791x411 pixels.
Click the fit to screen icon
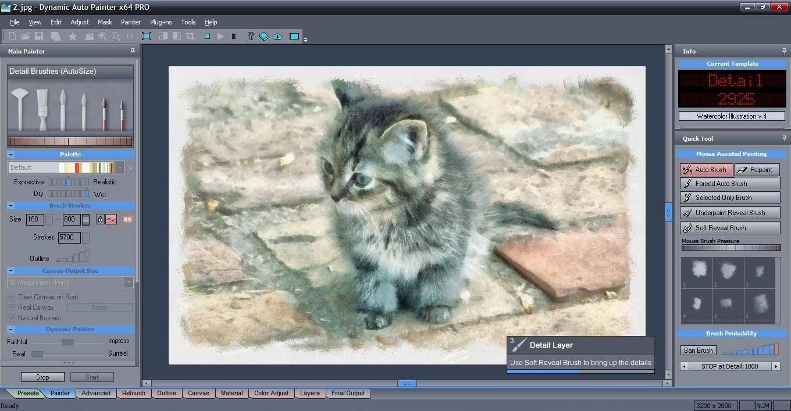(147, 36)
